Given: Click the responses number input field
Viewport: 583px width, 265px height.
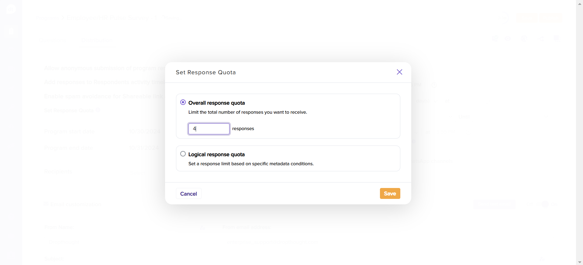Looking at the screenshot, I should pyautogui.click(x=209, y=129).
